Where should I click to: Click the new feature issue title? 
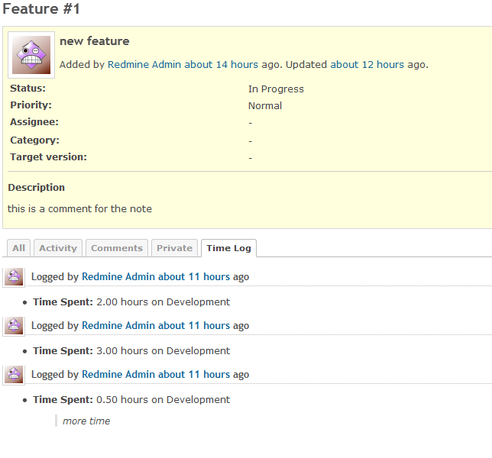pyautogui.click(x=95, y=41)
